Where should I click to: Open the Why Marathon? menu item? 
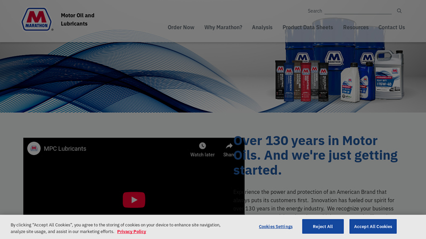coord(223,28)
